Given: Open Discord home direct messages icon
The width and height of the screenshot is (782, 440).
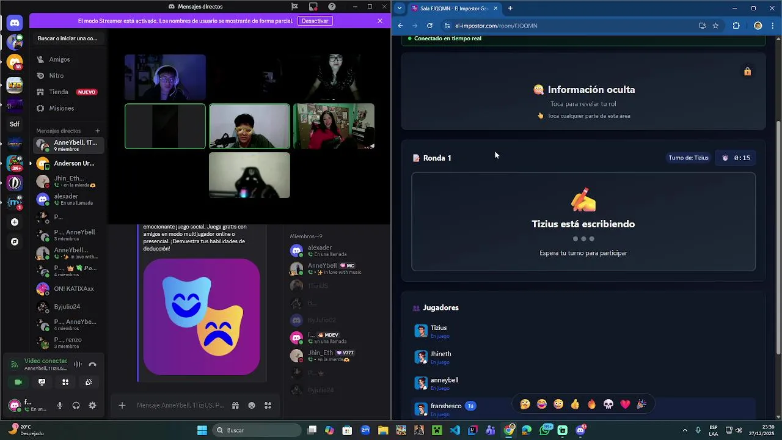Looking at the screenshot, I should click(15, 23).
